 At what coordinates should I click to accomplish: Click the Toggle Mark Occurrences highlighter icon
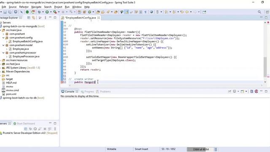127,12
